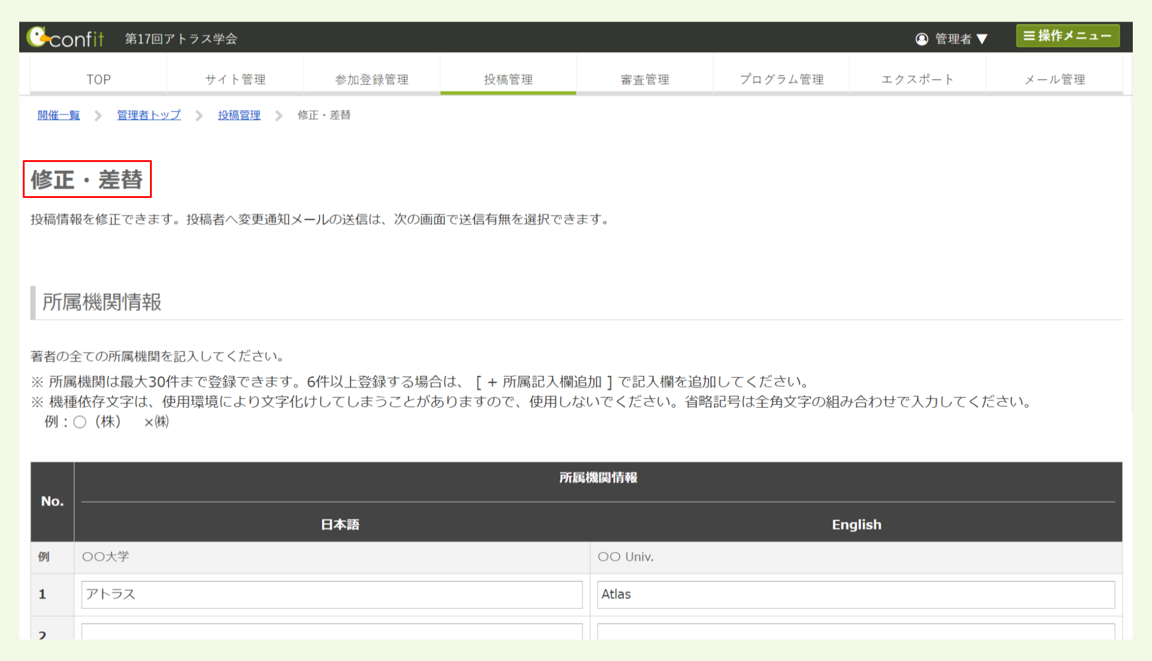Open the 開催一覧 breadcrumb link
Viewport: 1152px width, 661px height.
[58, 115]
